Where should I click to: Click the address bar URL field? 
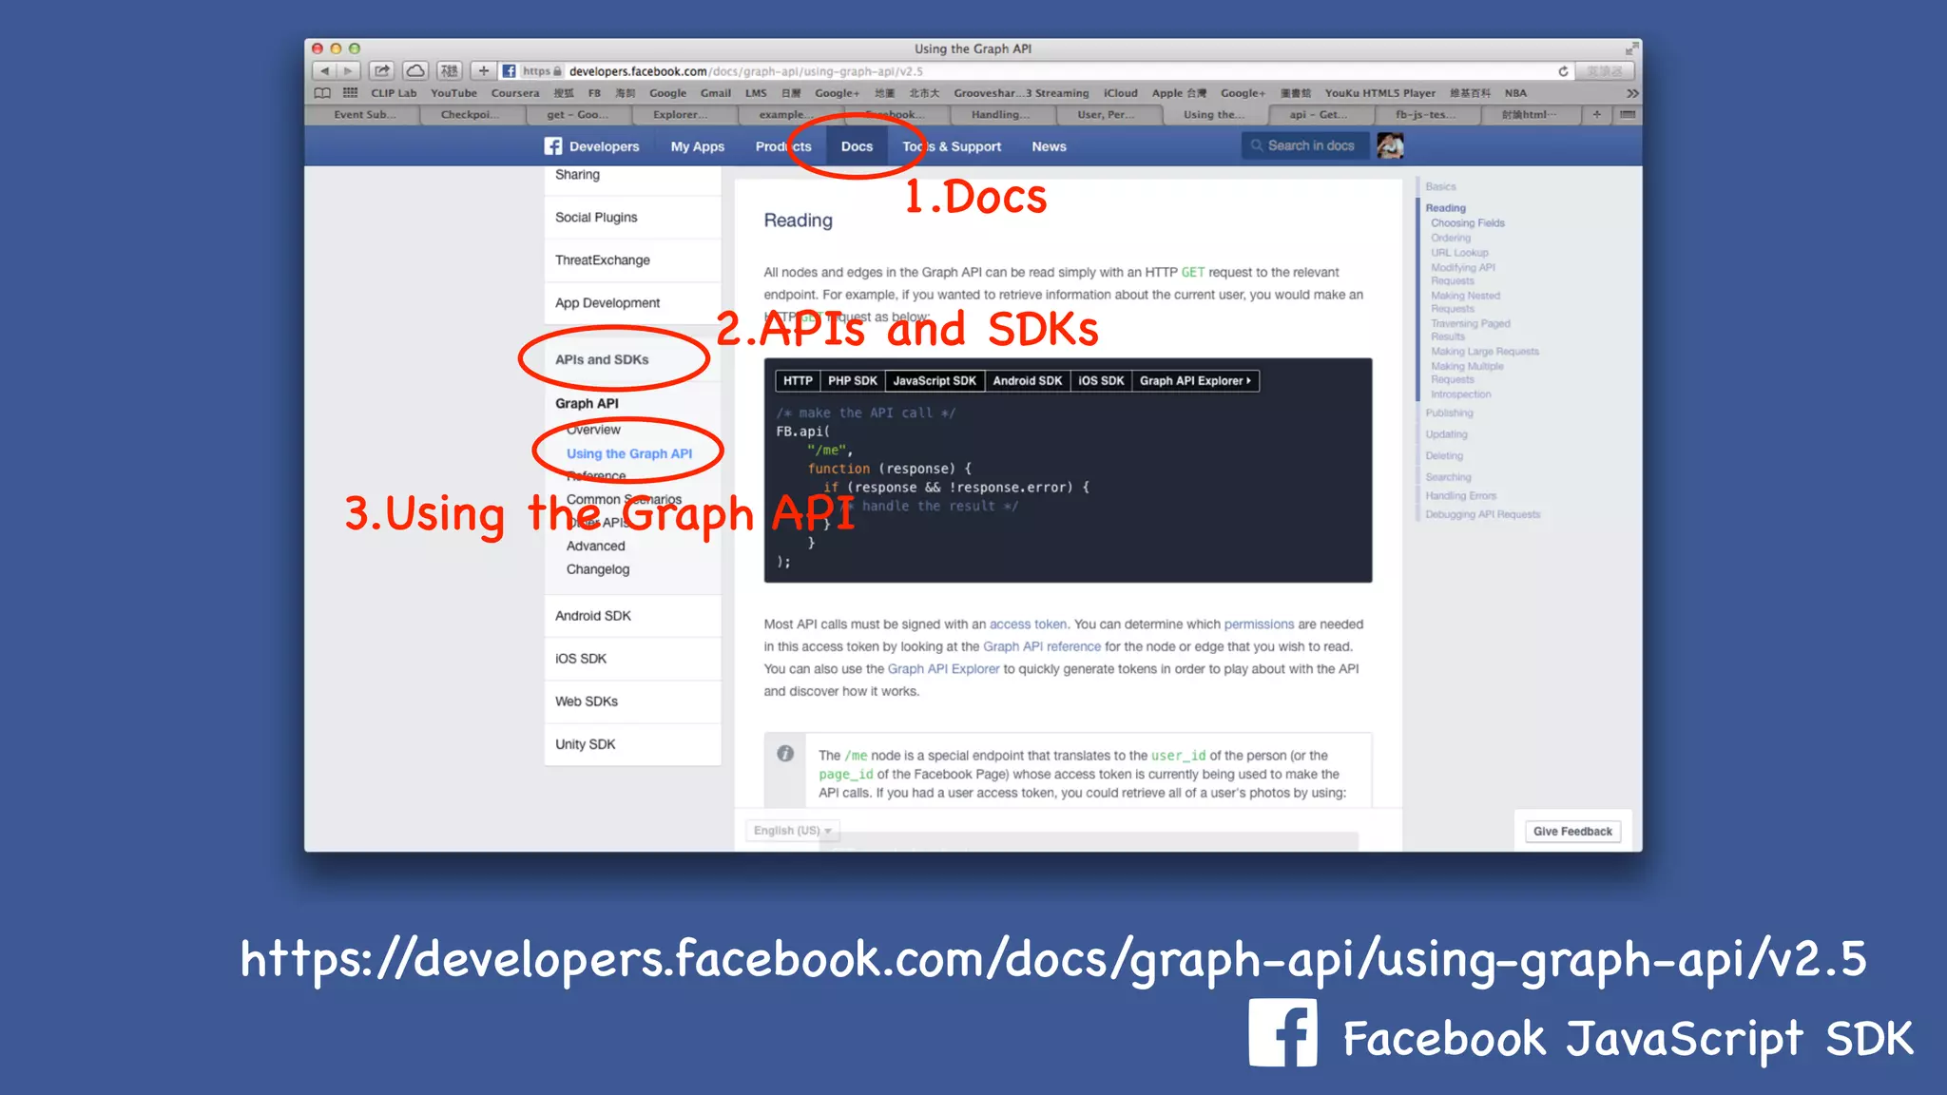pos(1036,71)
